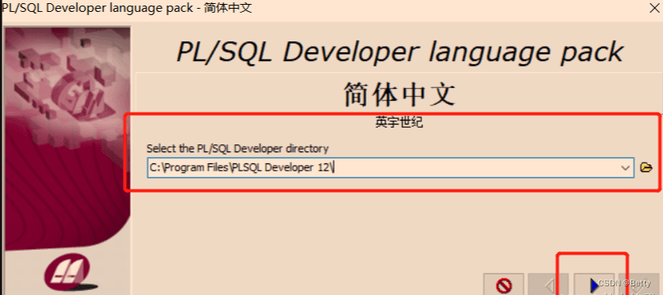
Task: Open the directory dropdown arrow
Action: [x=626, y=168]
